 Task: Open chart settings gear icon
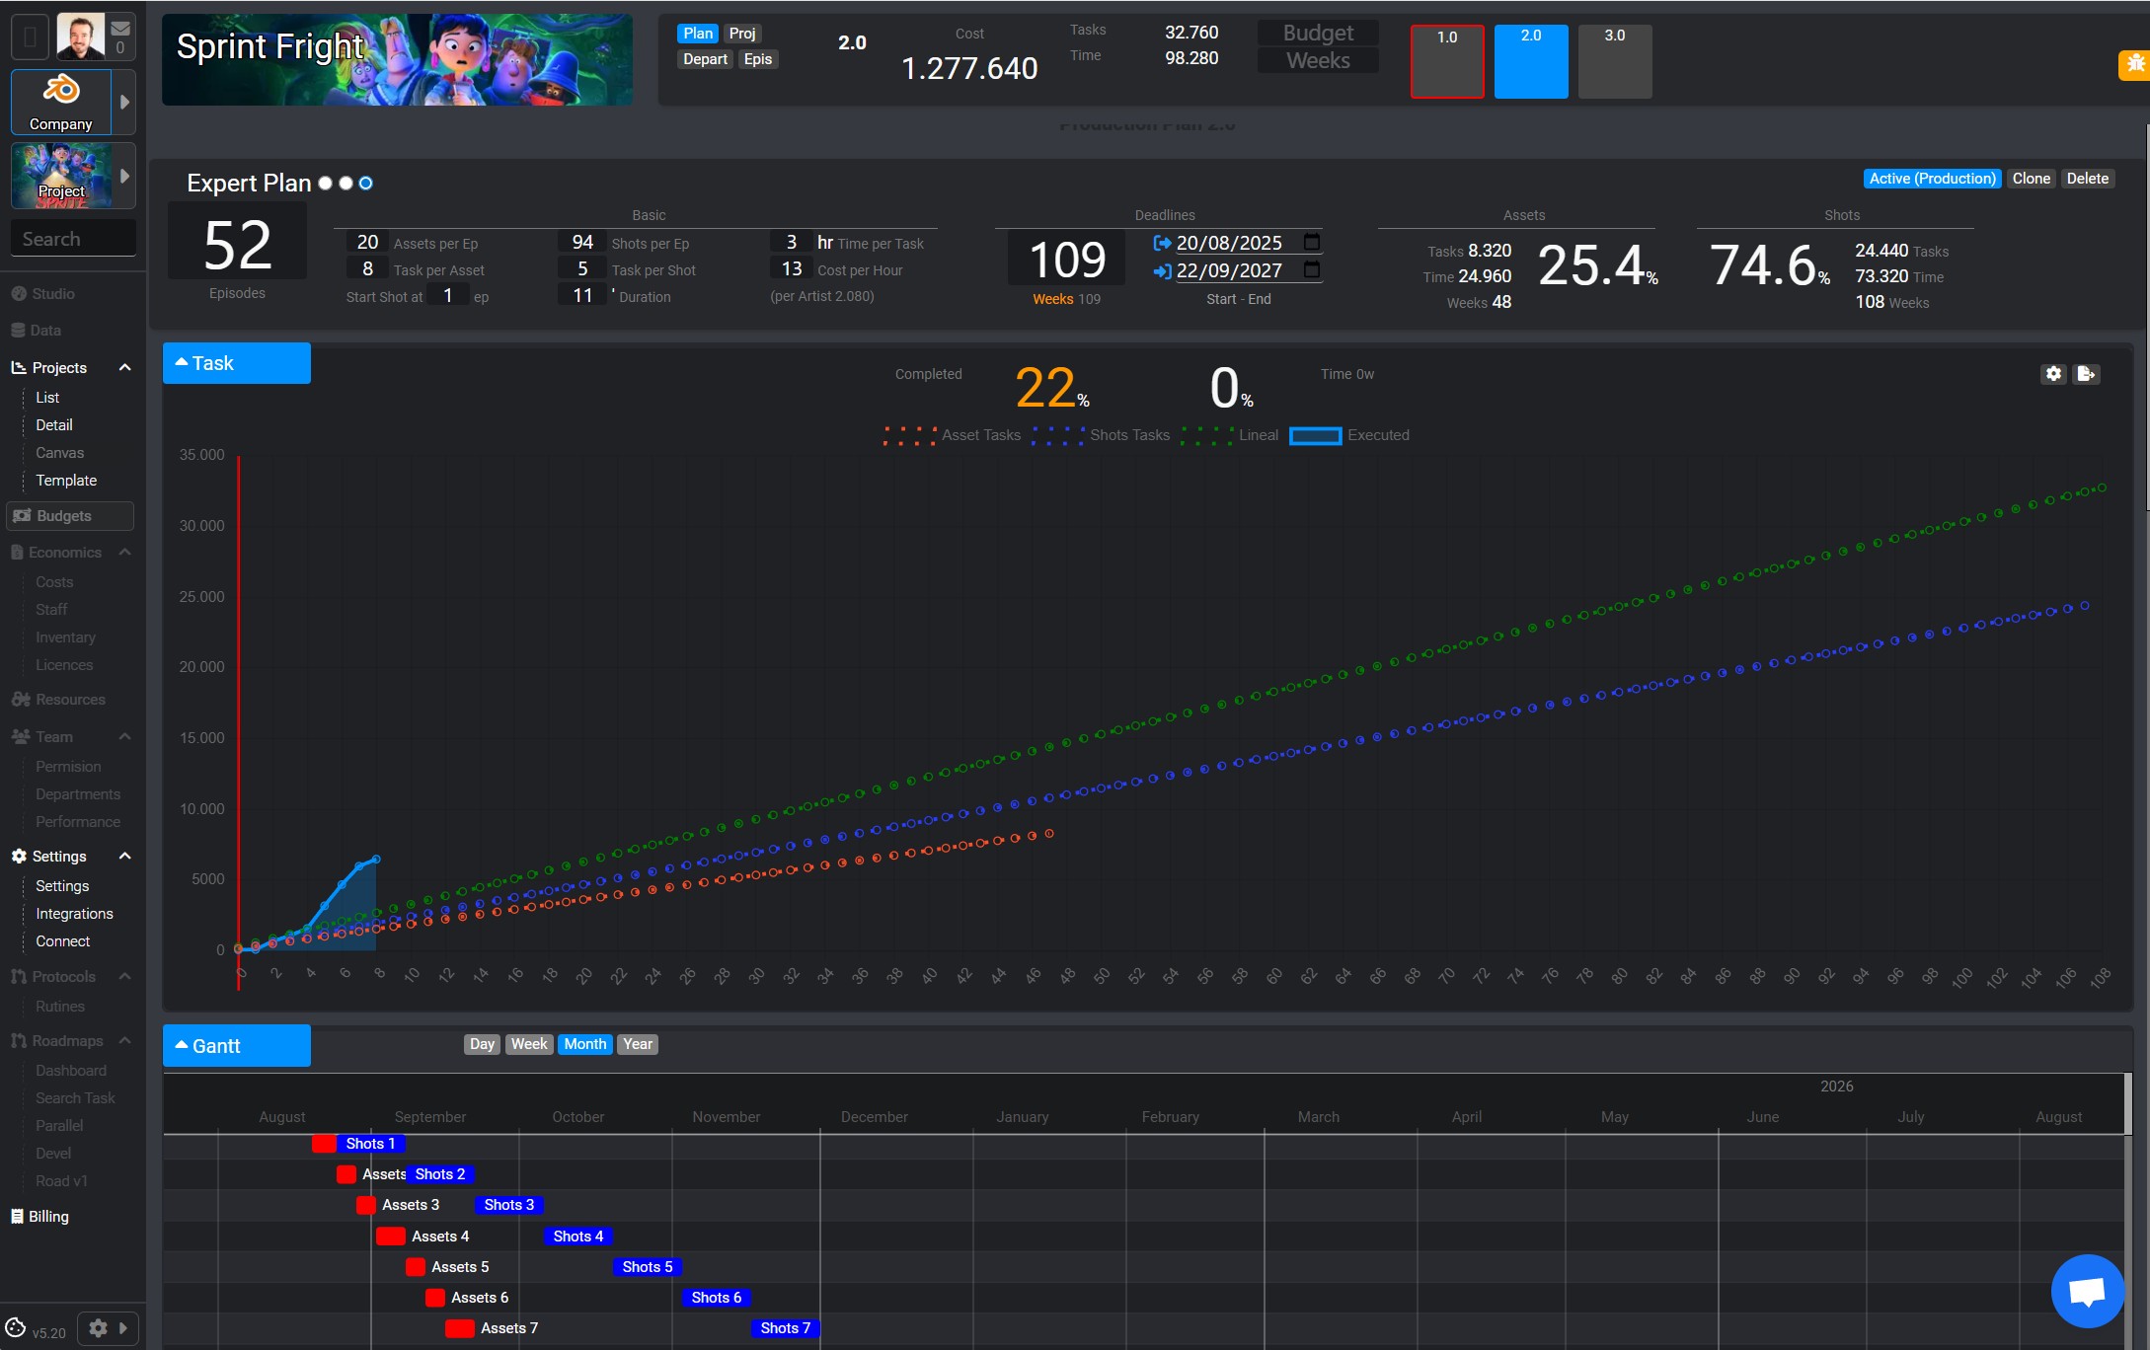click(x=2053, y=374)
